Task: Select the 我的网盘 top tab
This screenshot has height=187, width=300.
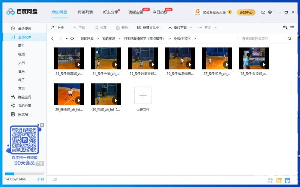Action: [60, 12]
